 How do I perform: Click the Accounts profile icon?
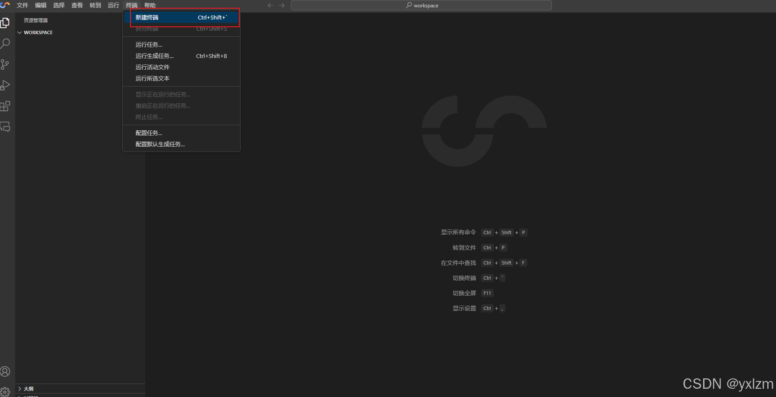point(5,371)
